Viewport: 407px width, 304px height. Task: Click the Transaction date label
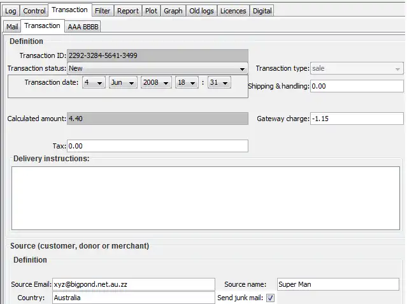pos(52,82)
